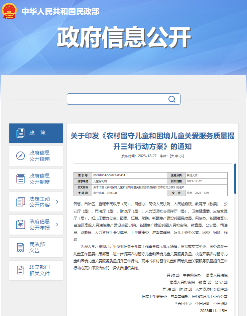Expand the 法定主动公开内容 chevron
The width and height of the screenshot is (247, 316).
point(57,202)
